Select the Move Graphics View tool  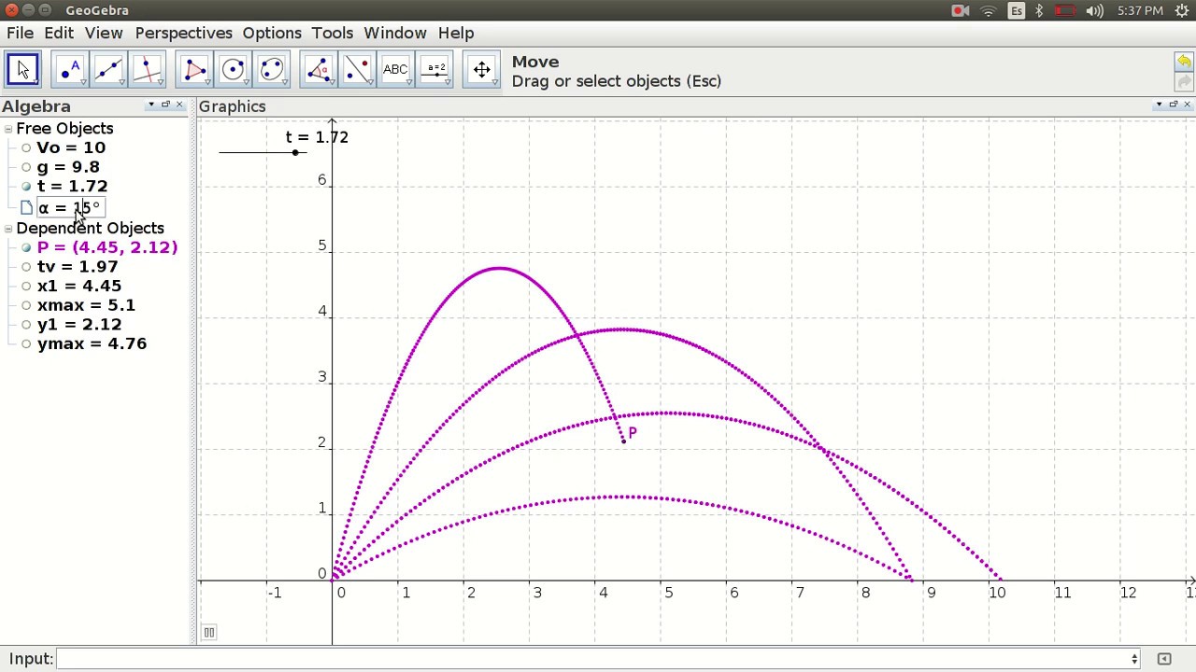pos(481,70)
